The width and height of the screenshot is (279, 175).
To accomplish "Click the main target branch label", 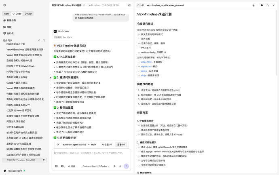I will pyautogui.click(x=94, y=145).
